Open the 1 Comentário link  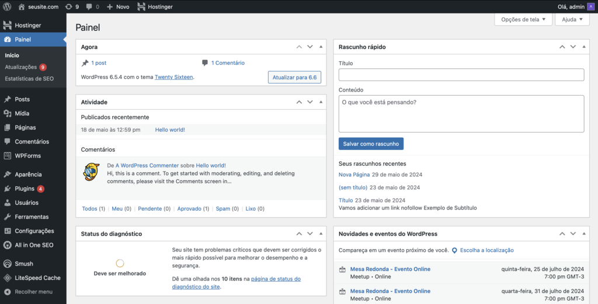pyautogui.click(x=228, y=63)
